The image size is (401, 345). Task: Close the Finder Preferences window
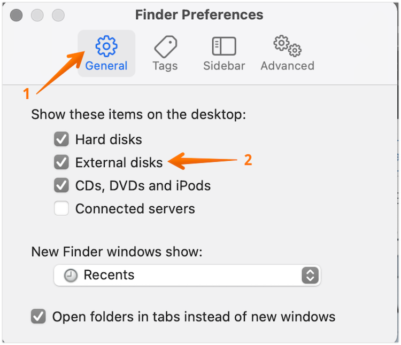tap(17, 15)
